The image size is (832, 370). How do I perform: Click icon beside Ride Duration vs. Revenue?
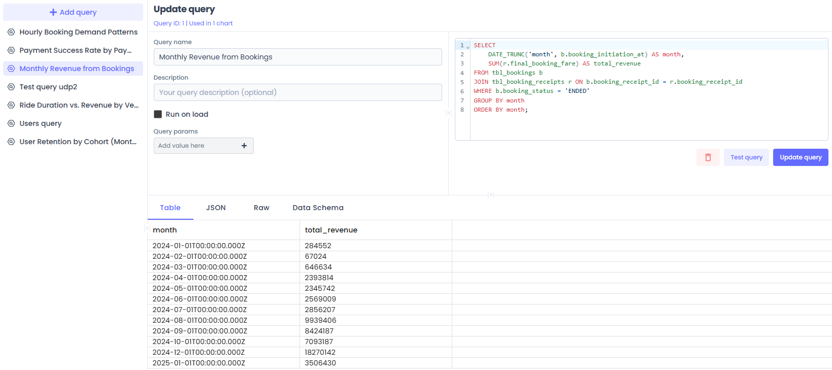[x=11, y=105]
